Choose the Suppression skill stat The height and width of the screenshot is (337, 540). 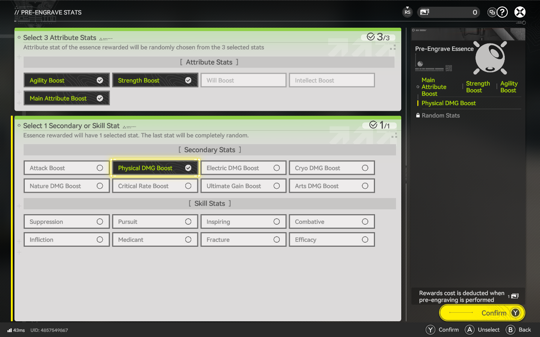67,222
